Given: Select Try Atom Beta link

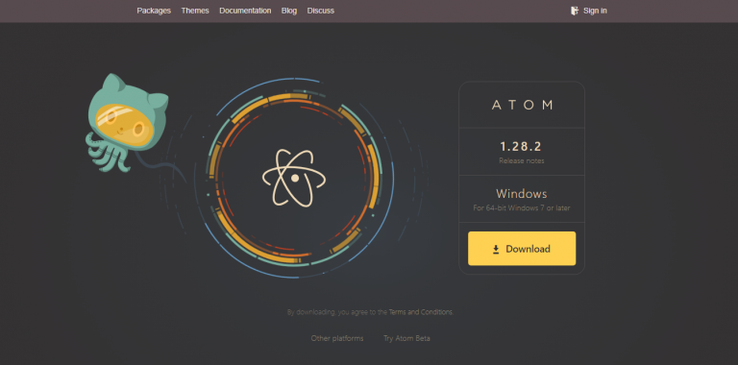Looking at the screenshot, I should tap(406, 338).
